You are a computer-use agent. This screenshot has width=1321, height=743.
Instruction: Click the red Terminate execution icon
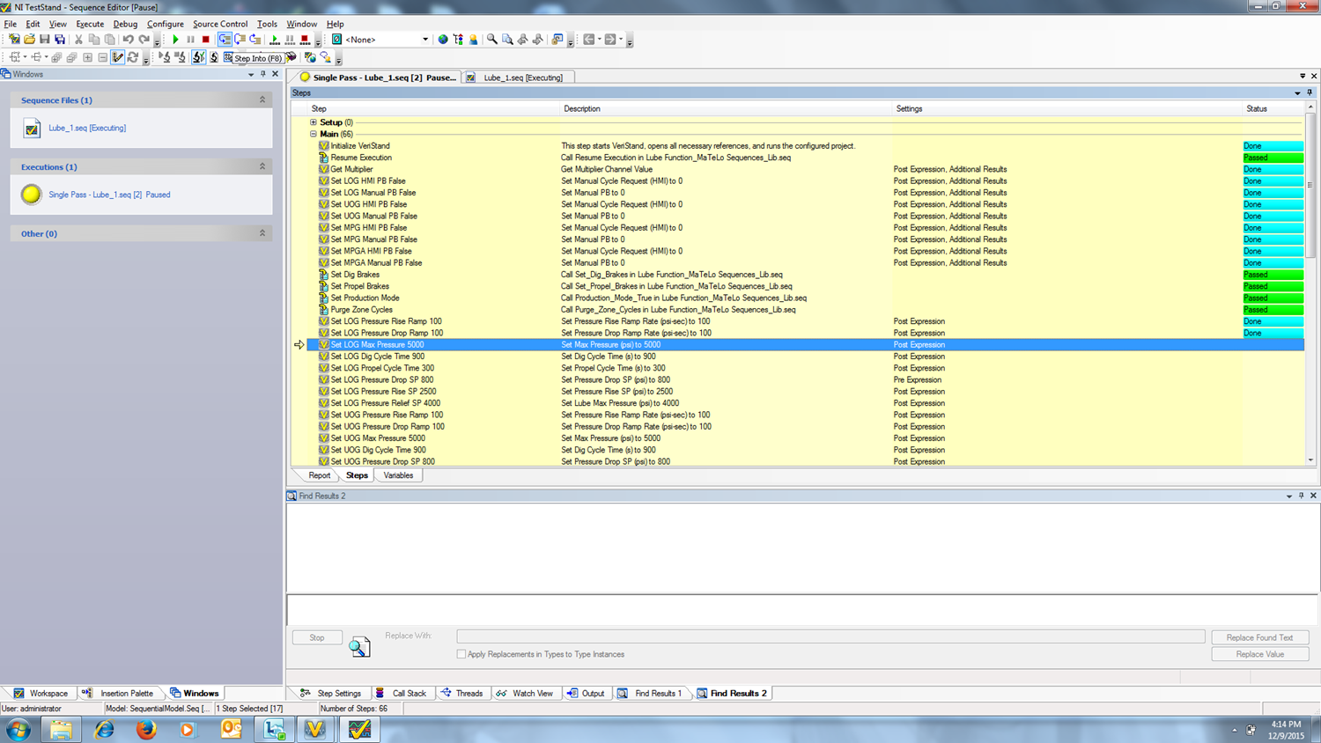point(206,40)
